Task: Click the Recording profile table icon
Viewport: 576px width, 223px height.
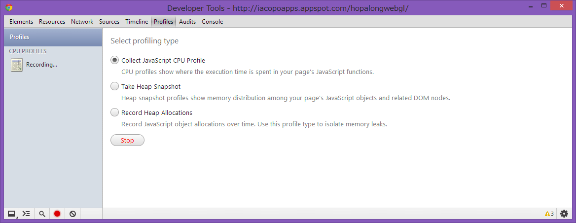Action: 17,65
